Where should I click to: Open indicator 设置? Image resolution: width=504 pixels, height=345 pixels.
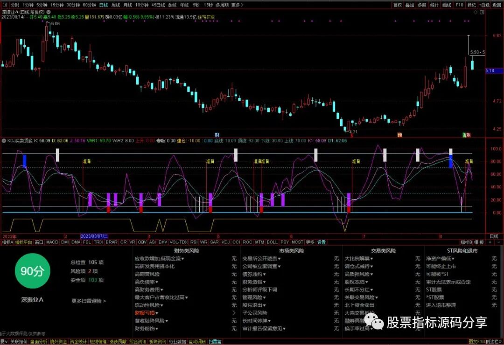322,242
